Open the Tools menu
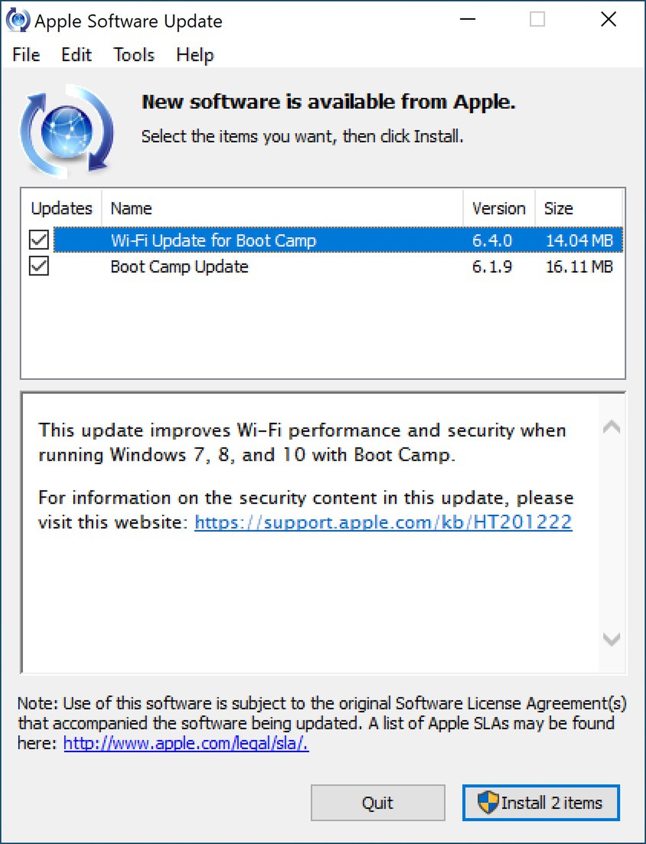 click(x=134, y=55)
